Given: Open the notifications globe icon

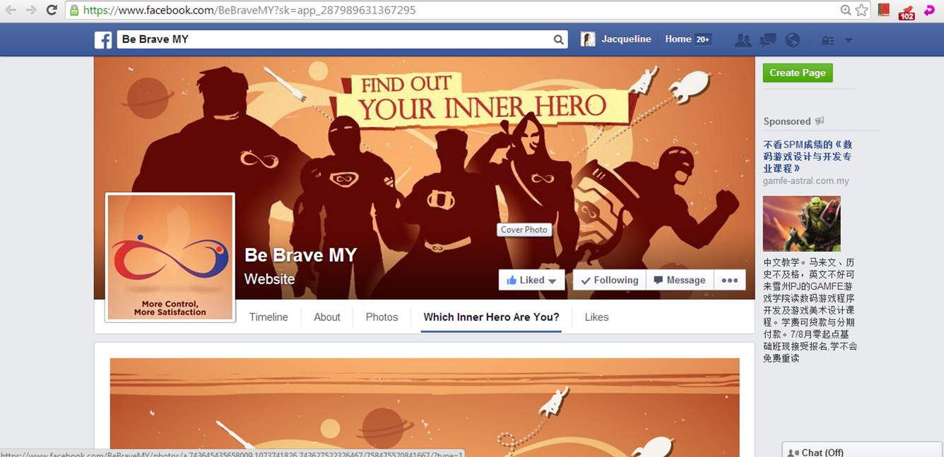Looking at the screenshot, I should [x=793, y=40].
